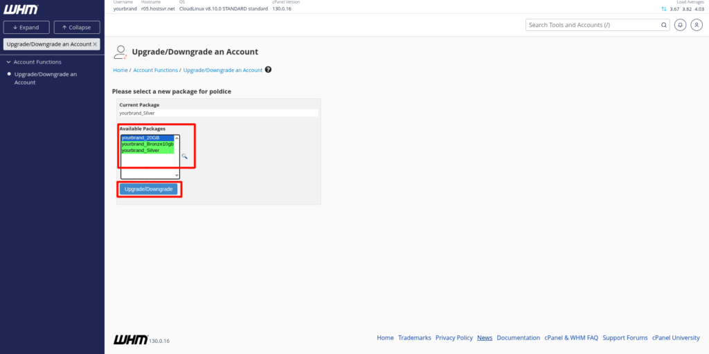This screenshot has height=354, width=709.
Task: Open Documentation link in footer
Action: [518, 338]
